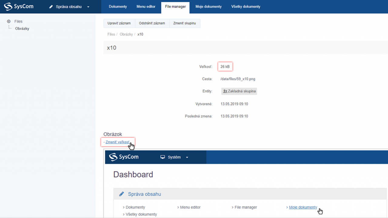Screen dimensions: 388x218
Task: Navigate to Obrázky in the breadcrumb
Action: (x=126, y=34)
